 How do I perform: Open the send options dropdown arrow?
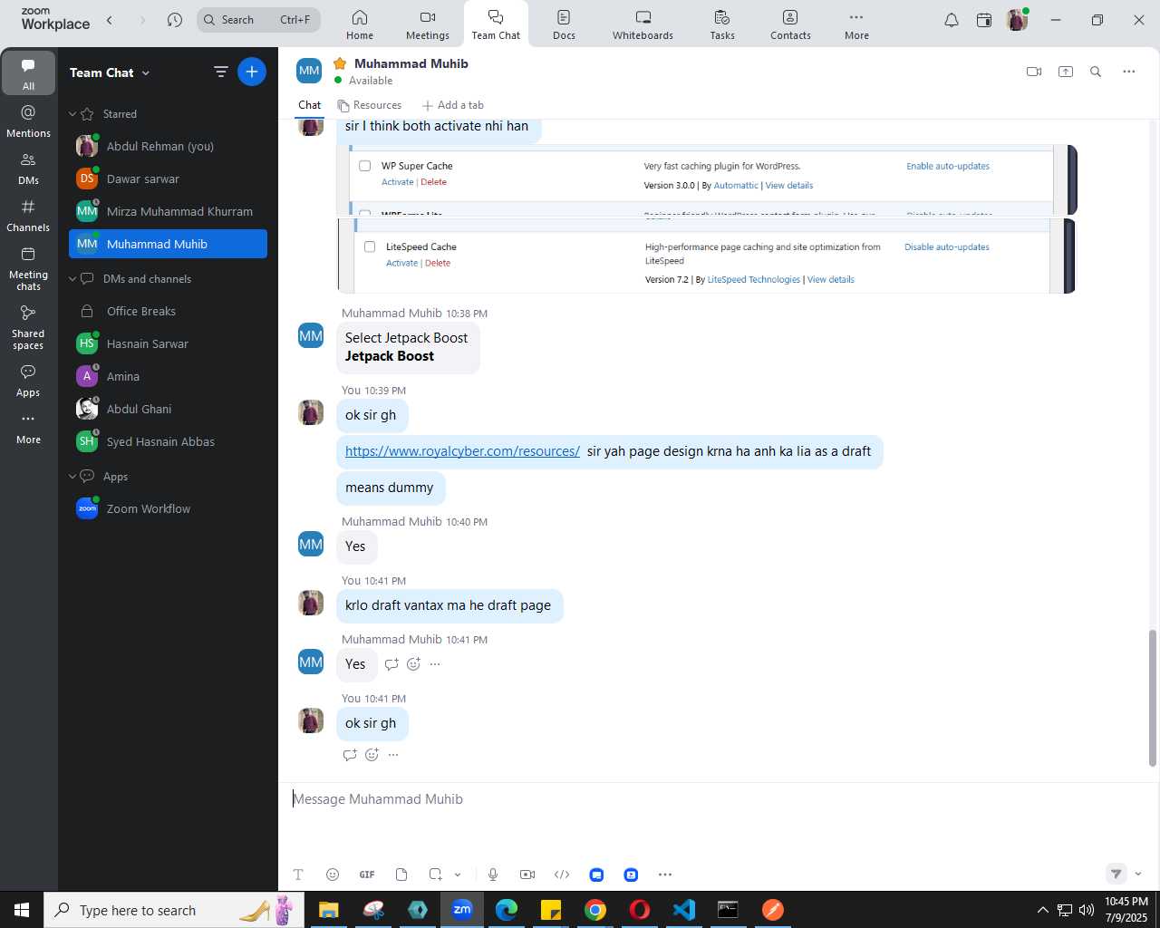[x=1138, y=874]
